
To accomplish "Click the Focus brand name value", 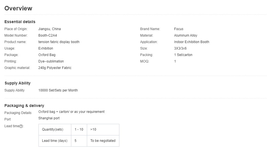I will [179, 29].
